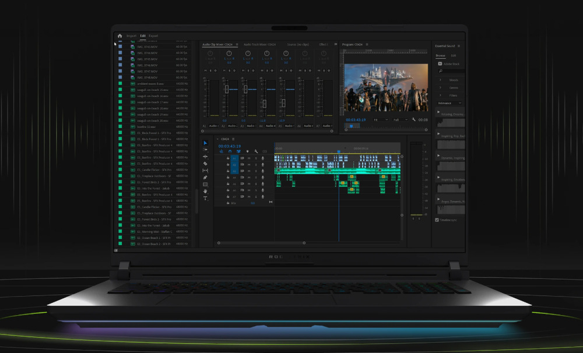
Task: Open timeline wrench settings icon
Action: point(256,151)
